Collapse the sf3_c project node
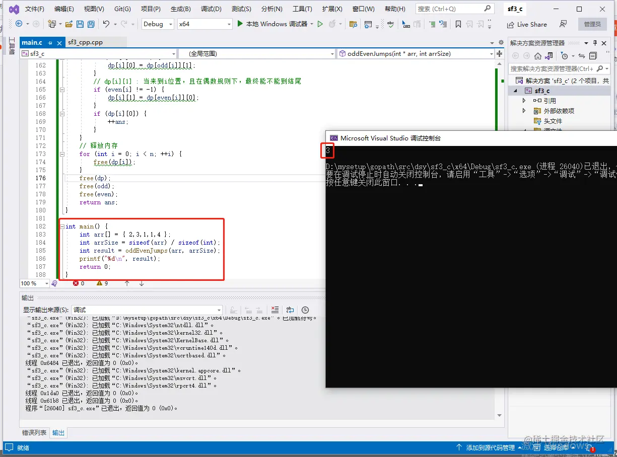Image resolution: width=617 pixels, height=457 pixels. coord(515,91)
